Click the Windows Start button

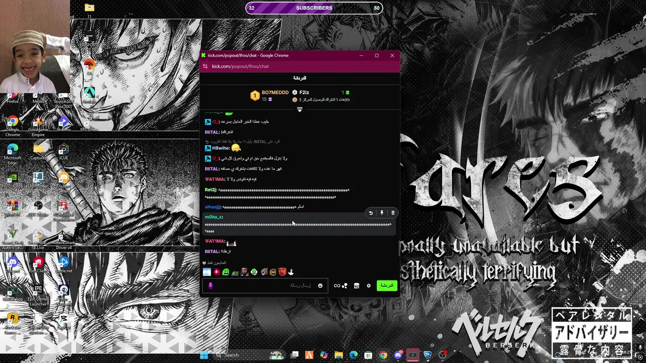click(x=204, y=355)
